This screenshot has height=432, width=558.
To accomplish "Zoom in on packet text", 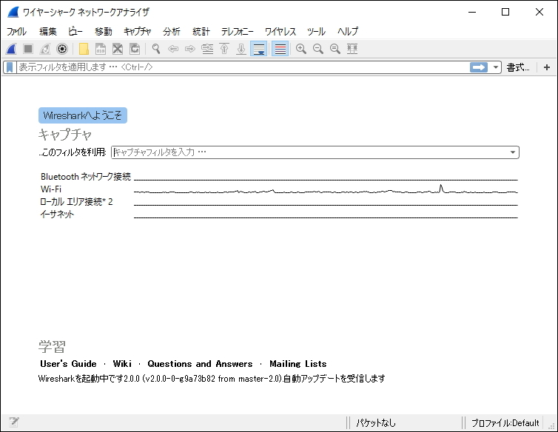I will (301, 49).
